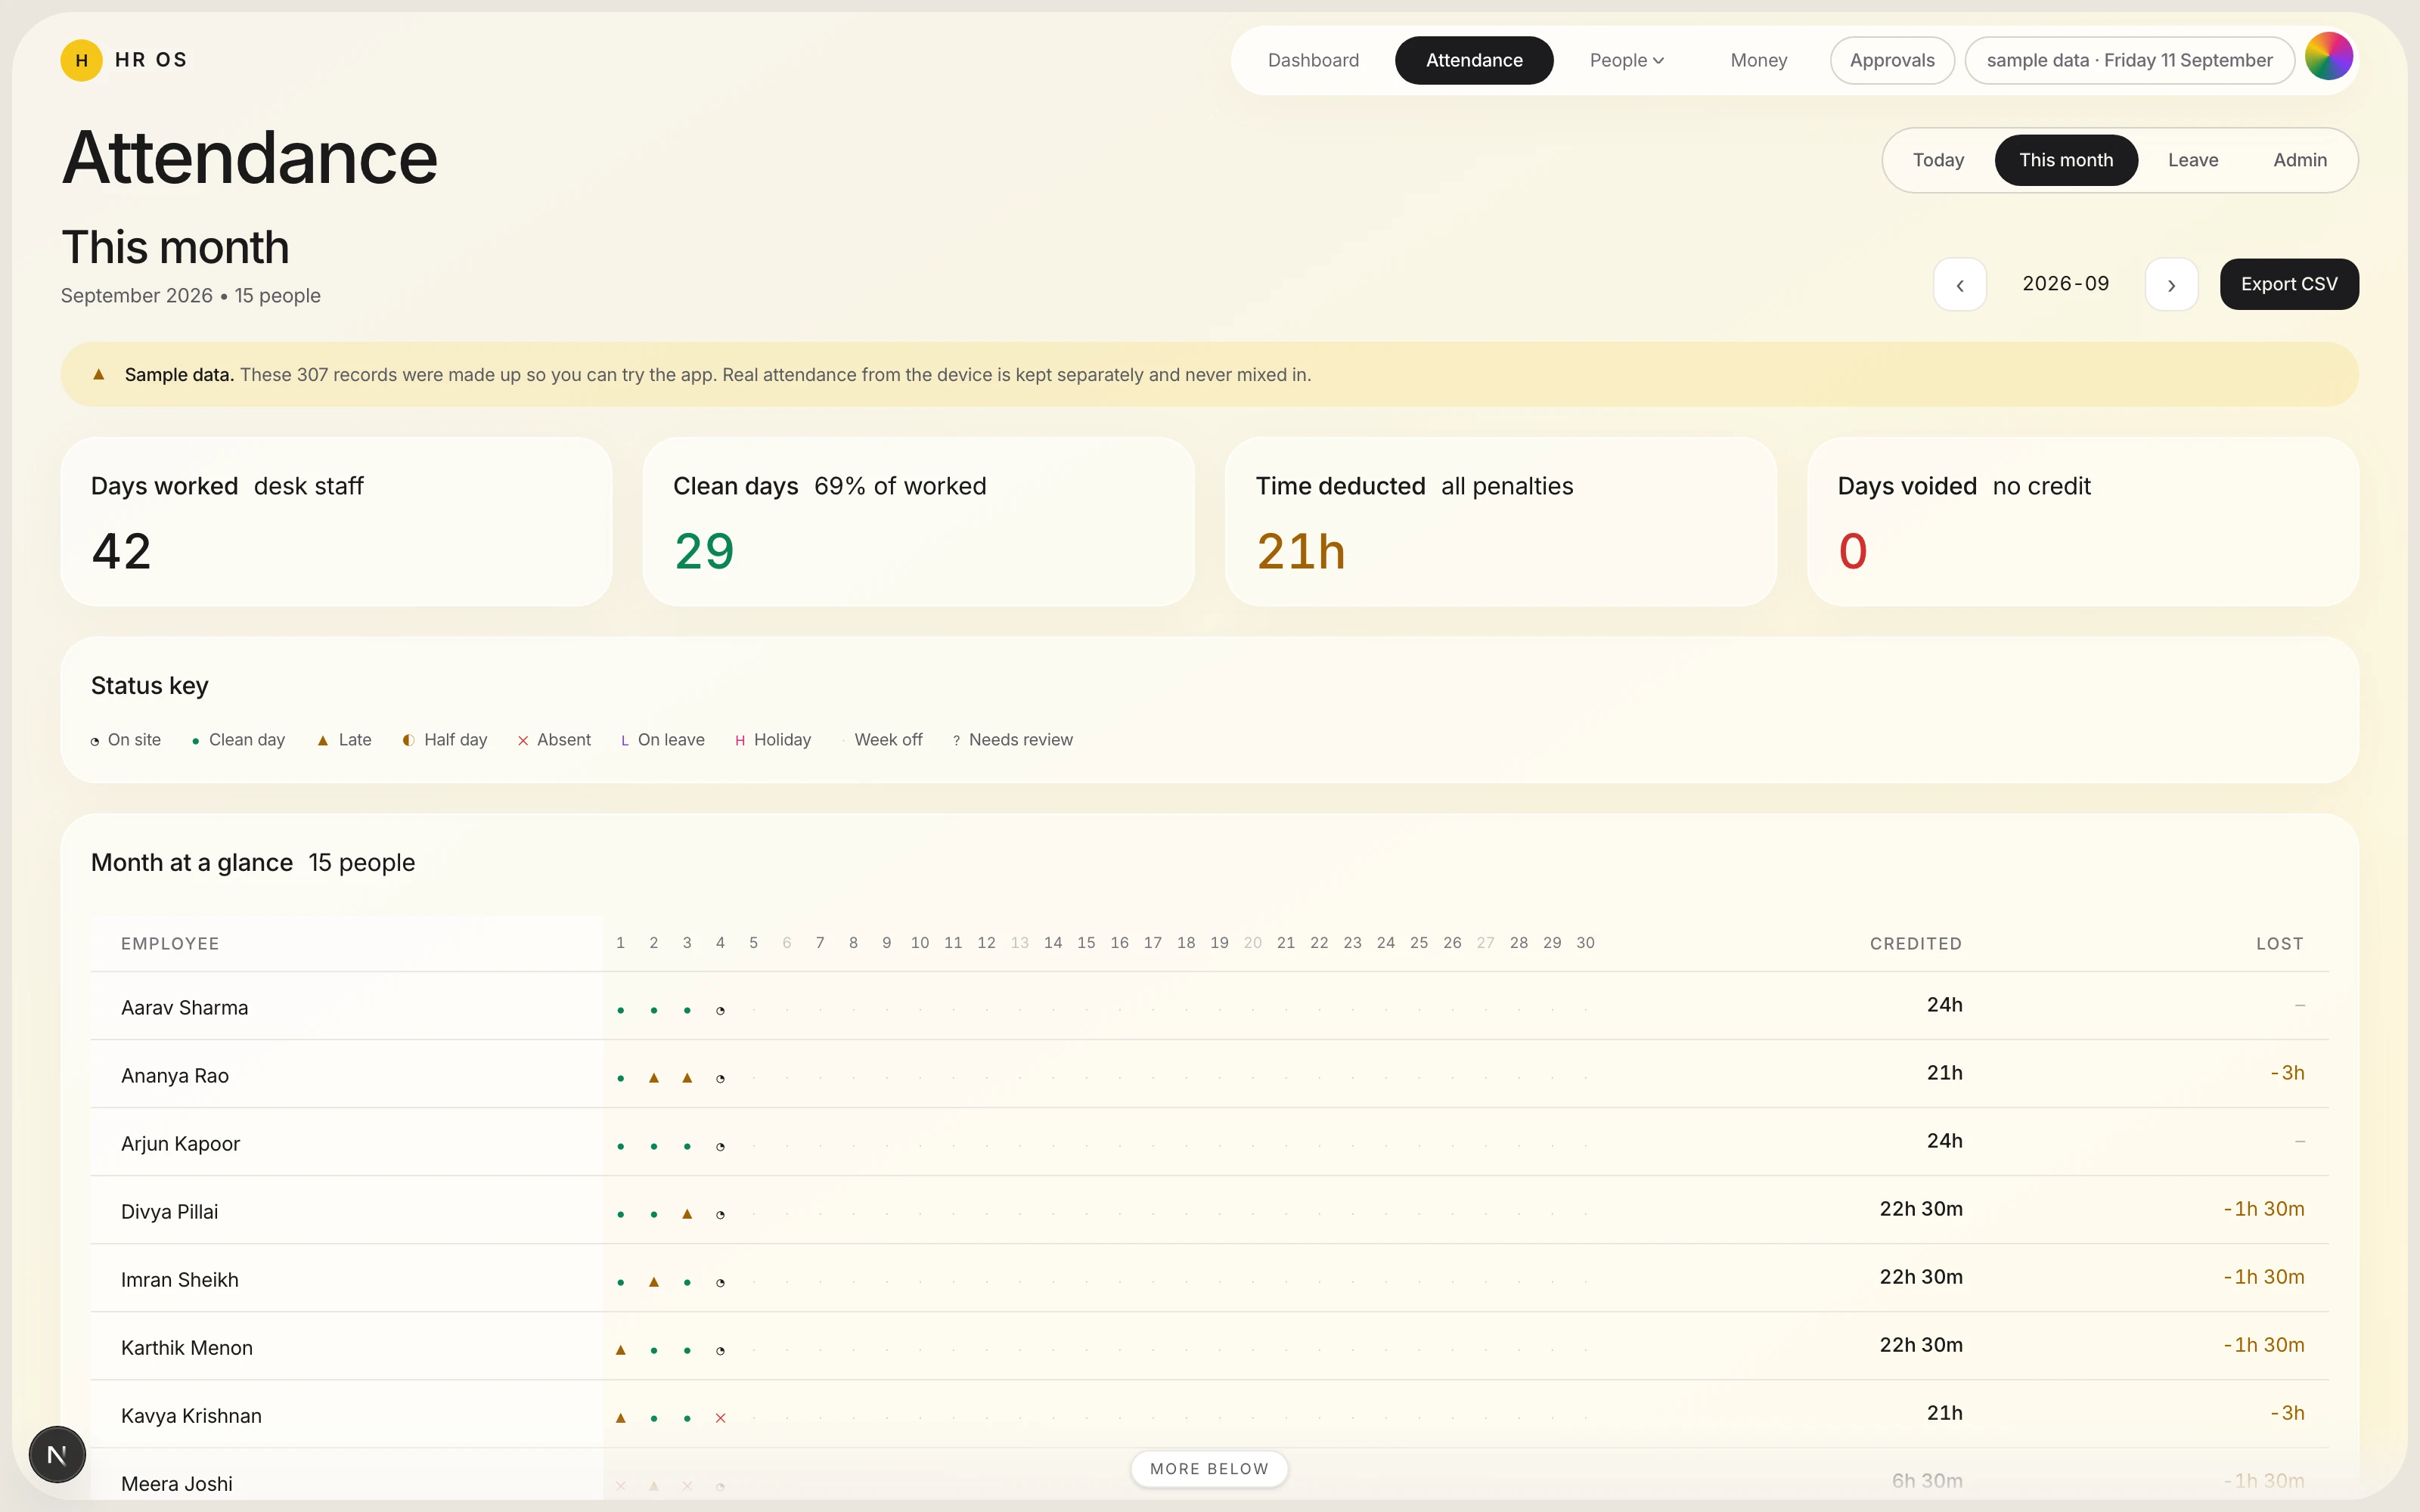The image size is (2420, 1512).
Task: Click the Ananya Rao -3h lost value
Action: tap(2287, 1073)
